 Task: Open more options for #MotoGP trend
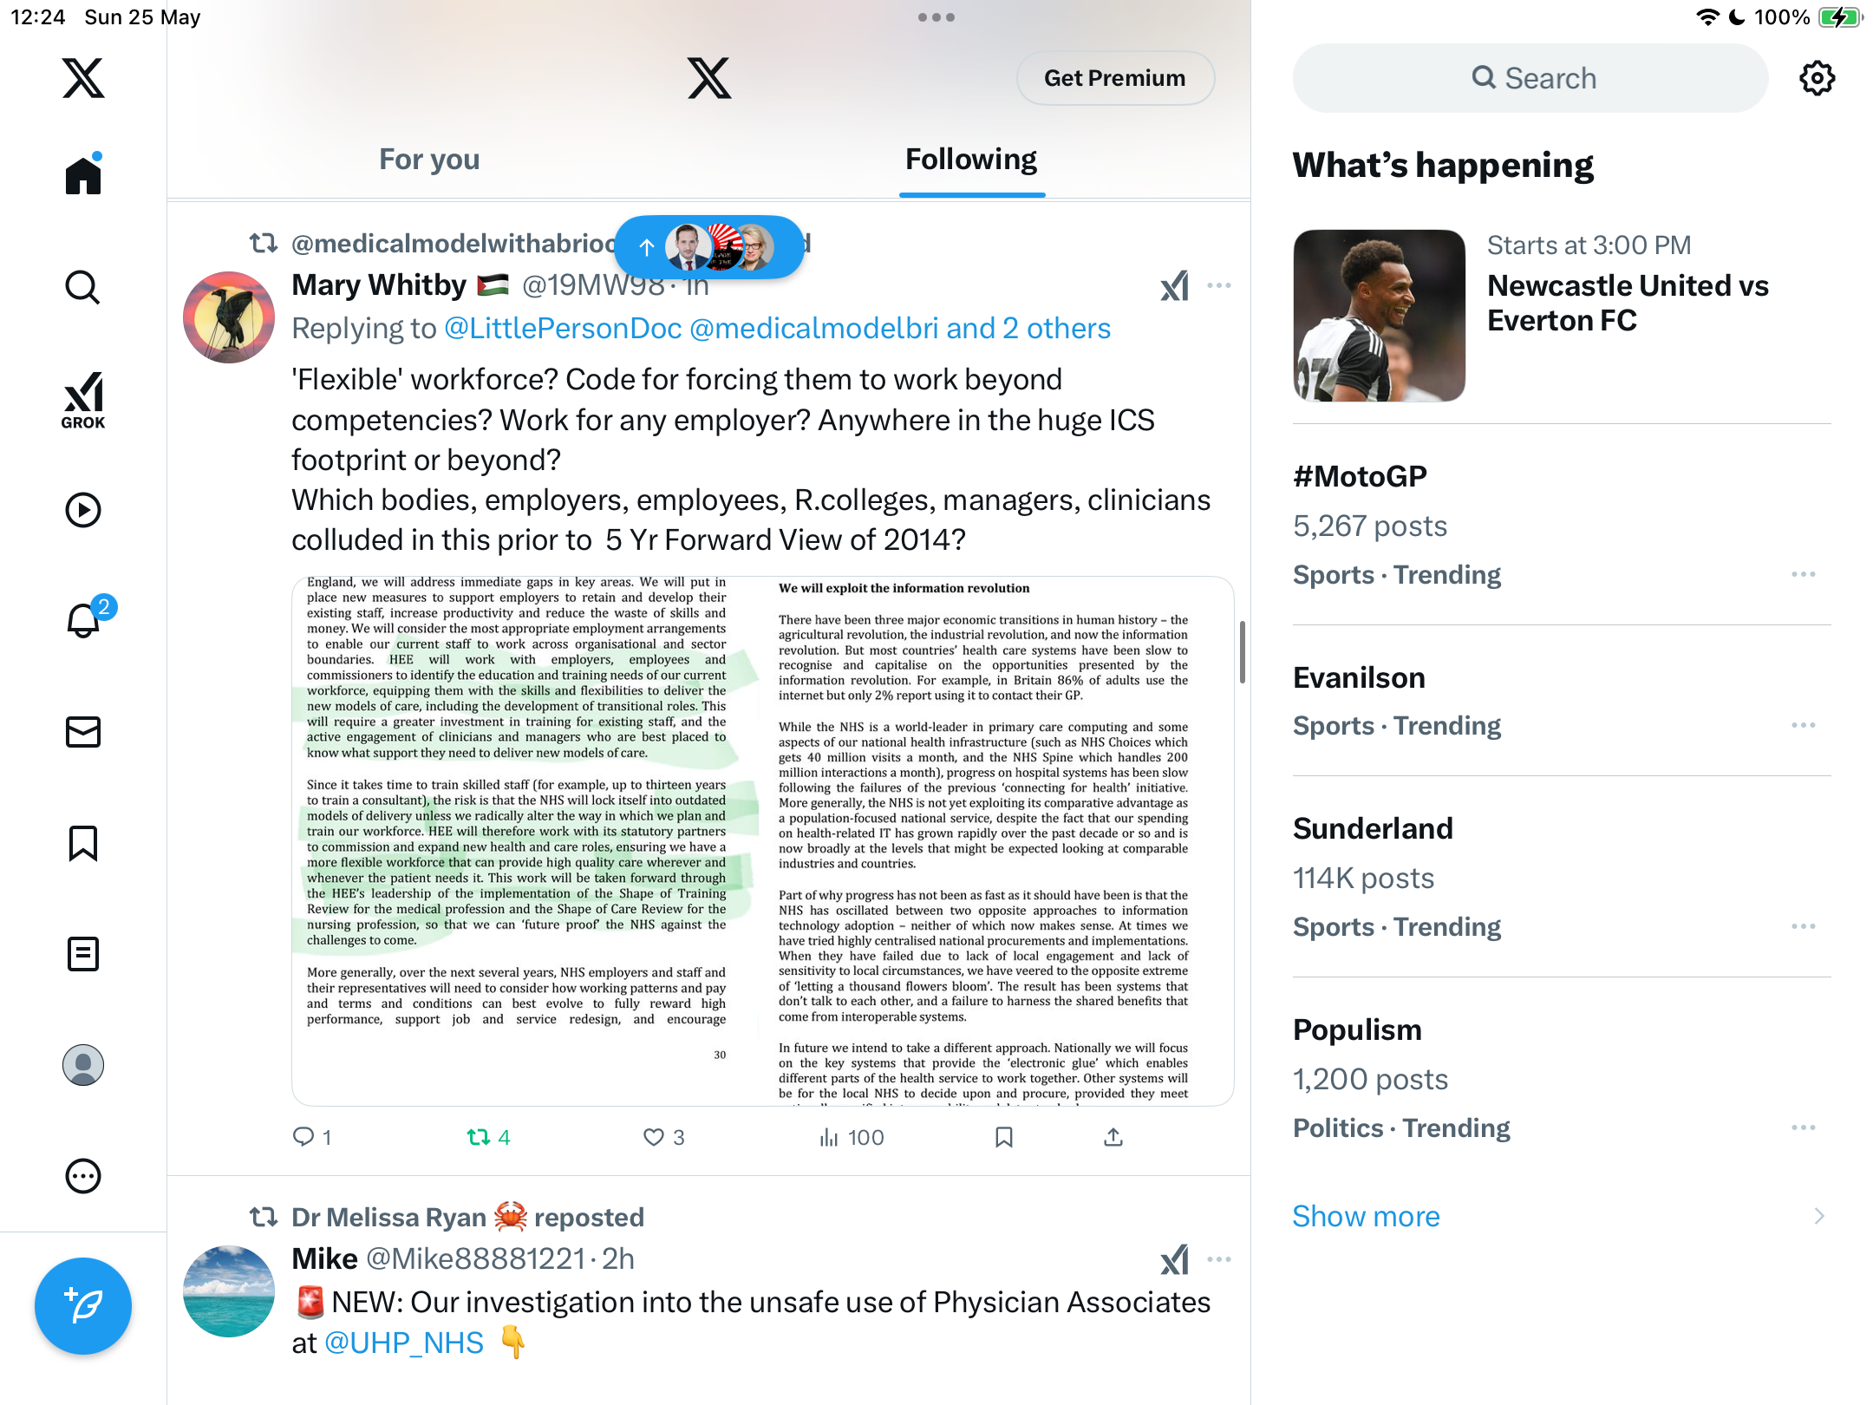click(x=1804, y=574)
